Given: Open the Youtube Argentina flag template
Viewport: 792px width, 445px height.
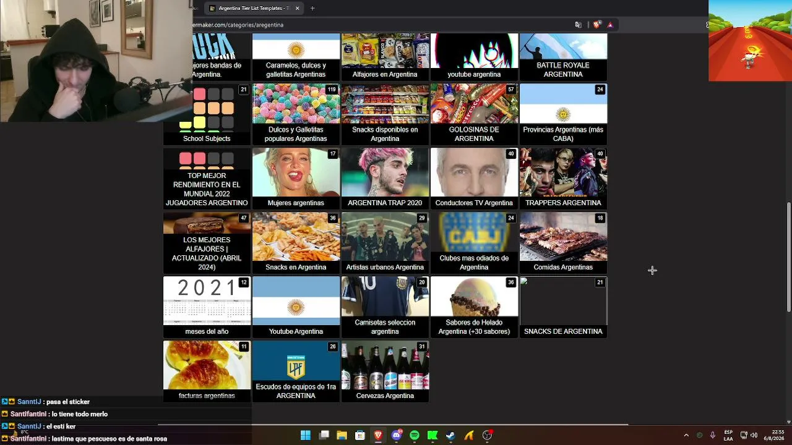Looking at the screenshot, I should (296, 307).
